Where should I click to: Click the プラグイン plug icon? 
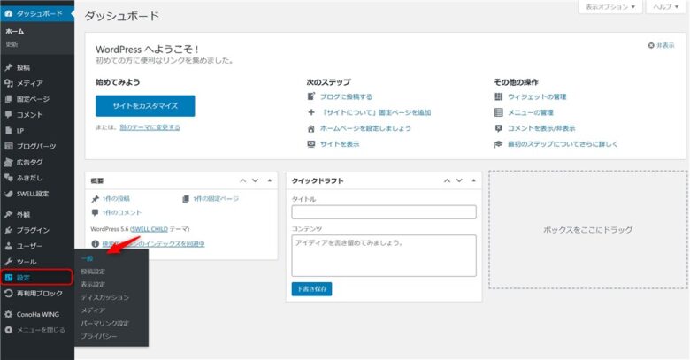(8, 230)
